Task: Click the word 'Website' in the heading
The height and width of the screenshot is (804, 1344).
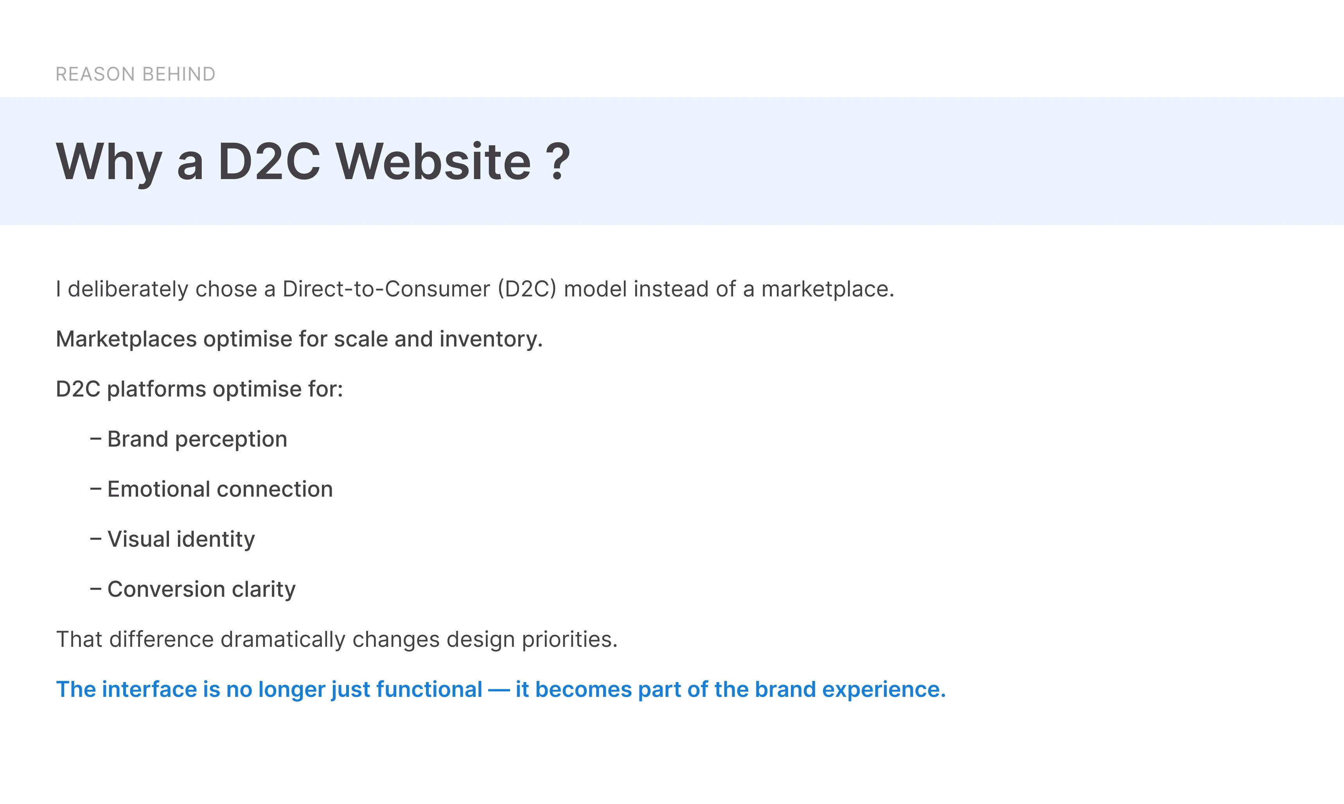Action: 433,162
